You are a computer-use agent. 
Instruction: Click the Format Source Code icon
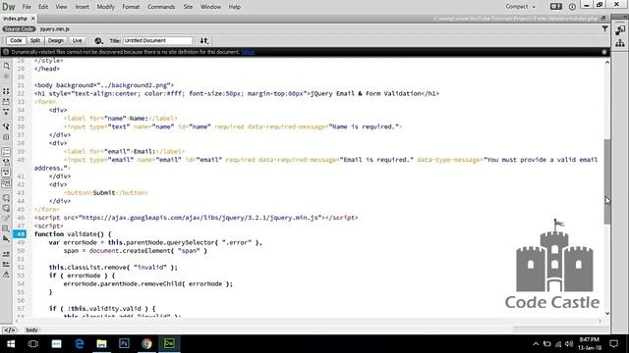(x=6, y=275)
